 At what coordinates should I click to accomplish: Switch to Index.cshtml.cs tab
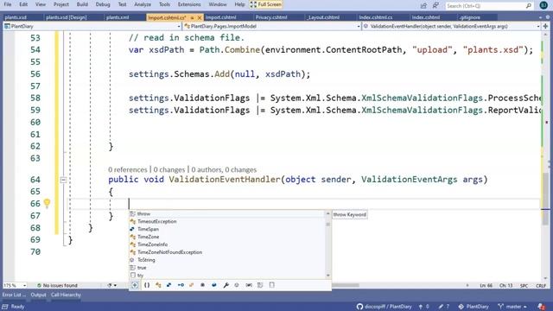376,17
